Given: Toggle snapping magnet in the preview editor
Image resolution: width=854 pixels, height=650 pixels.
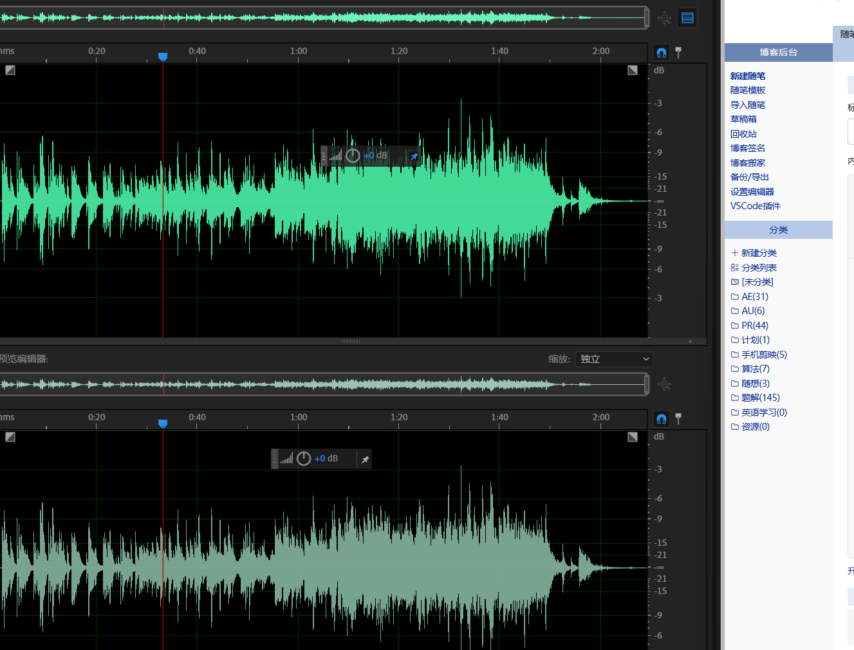Looking at the screenshot, I should tap(661, 419).
